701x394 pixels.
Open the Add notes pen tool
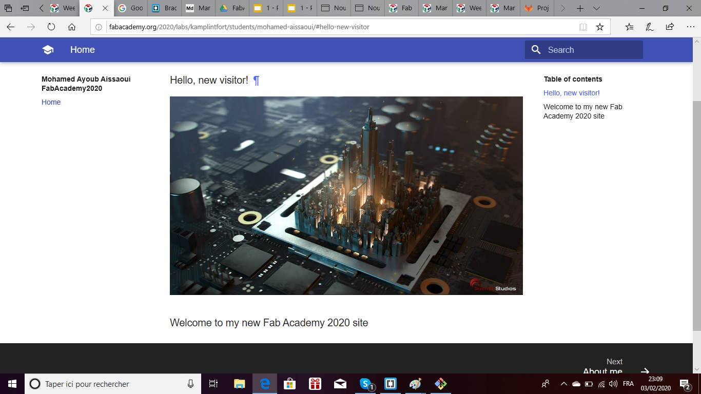pos(650,27)
